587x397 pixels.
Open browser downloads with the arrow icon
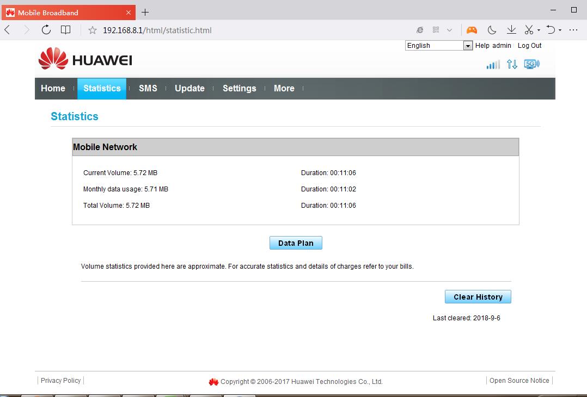click(511, 30)
